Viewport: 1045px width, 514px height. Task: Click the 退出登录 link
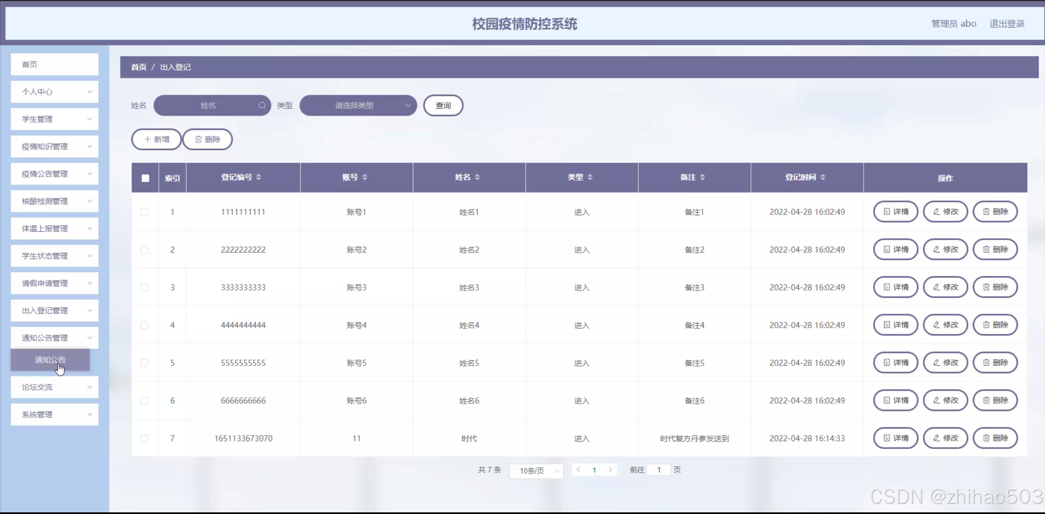tap(1007, 24)
